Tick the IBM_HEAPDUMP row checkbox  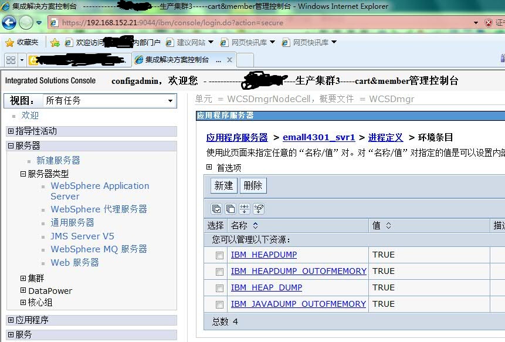point(219,255)
